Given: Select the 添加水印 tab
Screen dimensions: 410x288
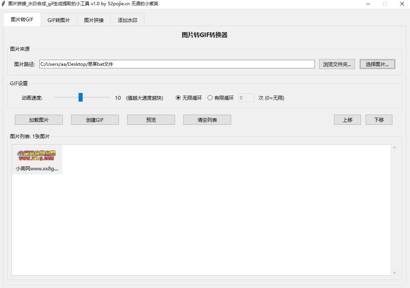Looking at the screenshot, I should click(x=127, y=20).
